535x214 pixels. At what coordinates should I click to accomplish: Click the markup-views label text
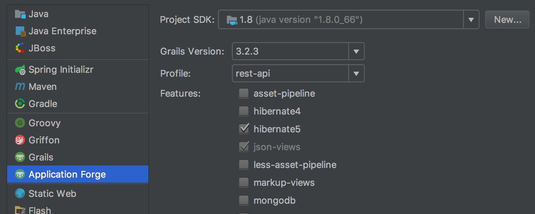point(284,183)
